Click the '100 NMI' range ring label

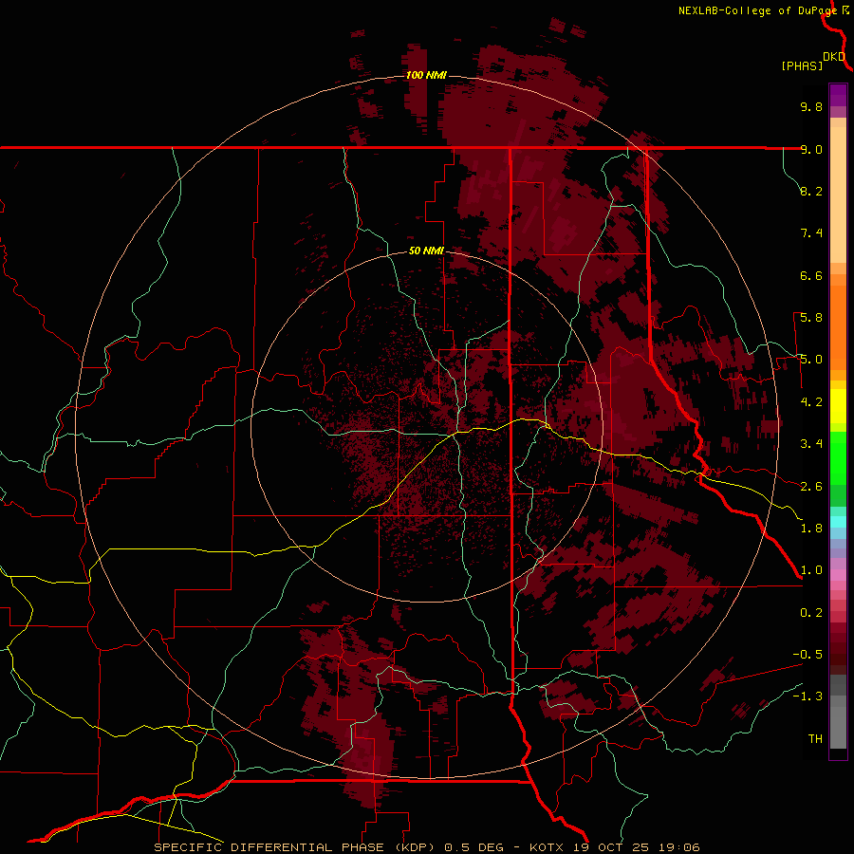coord(426,75)
